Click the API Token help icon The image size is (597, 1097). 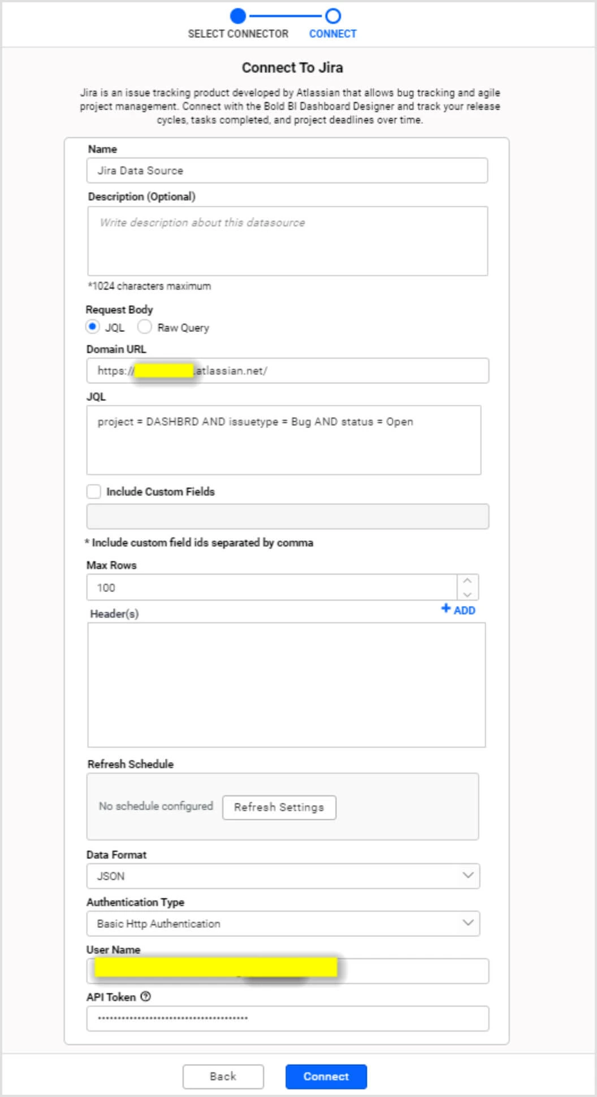(x=146, y=996)
